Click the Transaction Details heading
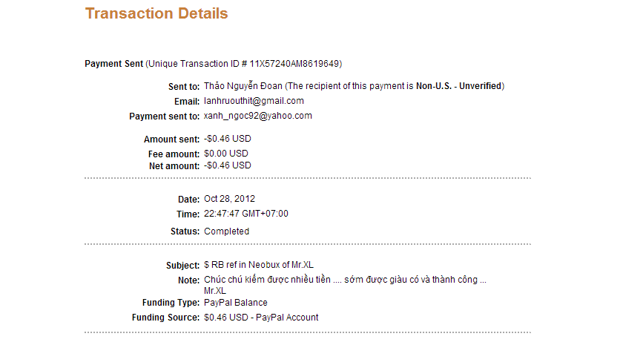This screenshot has width=623, height=345. pyautogui.click(x=156, y=13)
